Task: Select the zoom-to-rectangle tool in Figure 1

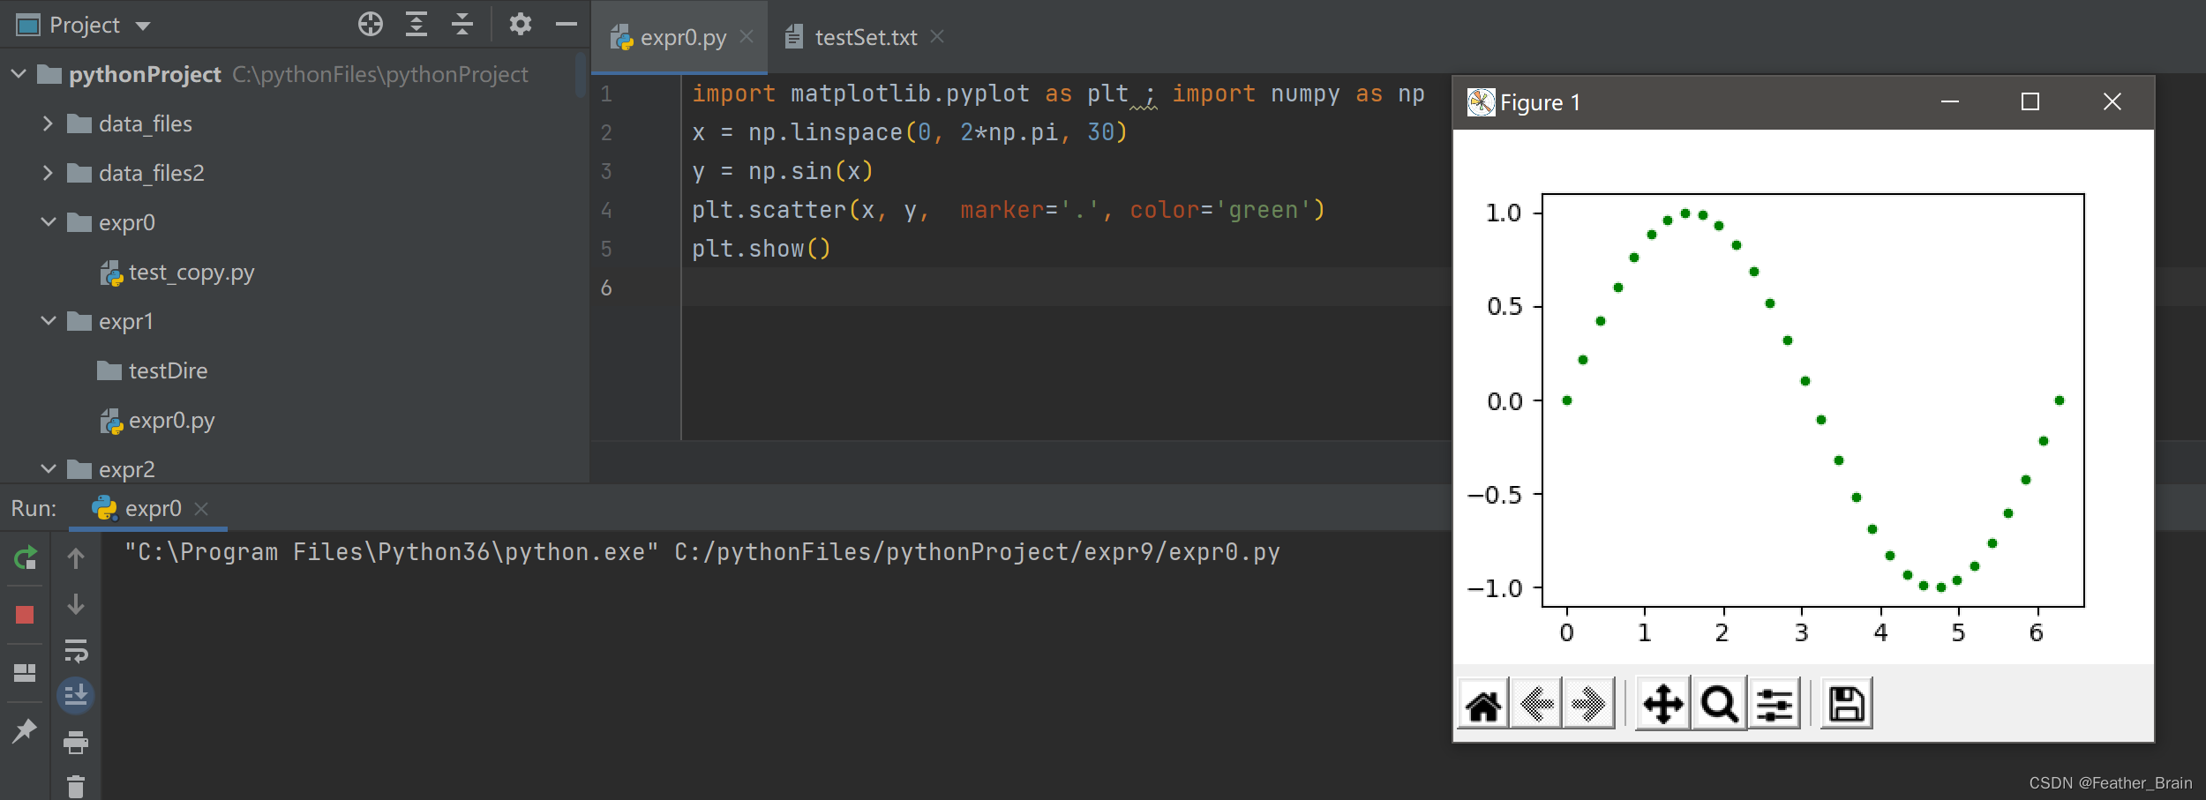Action: (x=1719, y=703)
